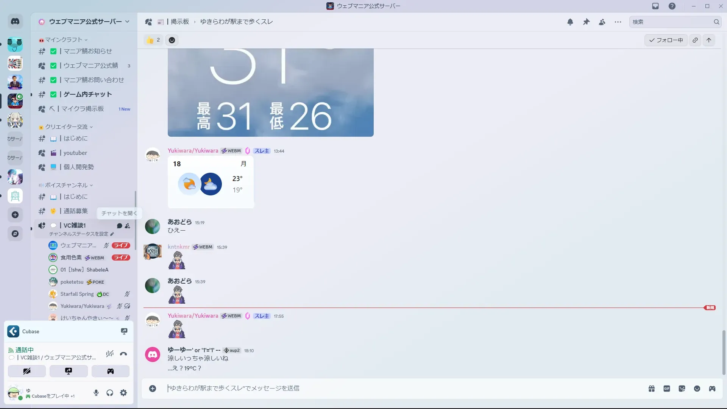Toggle microphone mute in user panel

[x=96, y=393]
